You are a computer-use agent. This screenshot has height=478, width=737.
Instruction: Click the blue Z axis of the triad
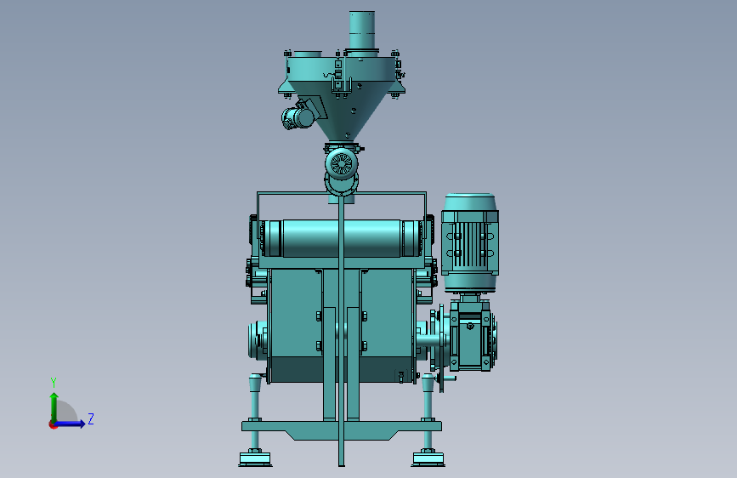[70, 424]
